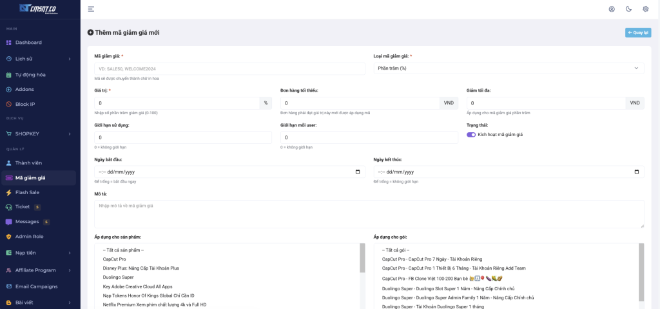
Task: Expand the SHOPKEY sidebar submenu
Action: click(69, 134)
